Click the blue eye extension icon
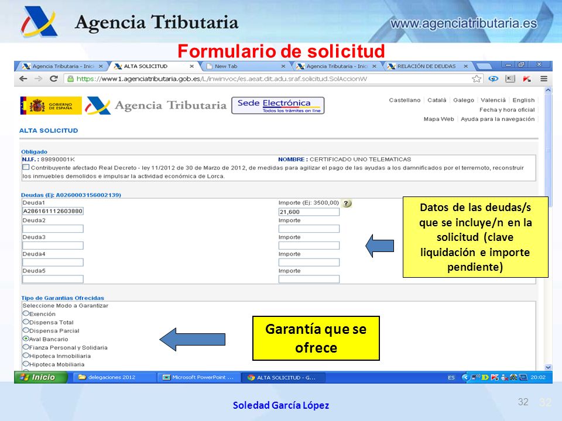The height and width of the screenshot is (421, 562). click(x=493, y=79)
